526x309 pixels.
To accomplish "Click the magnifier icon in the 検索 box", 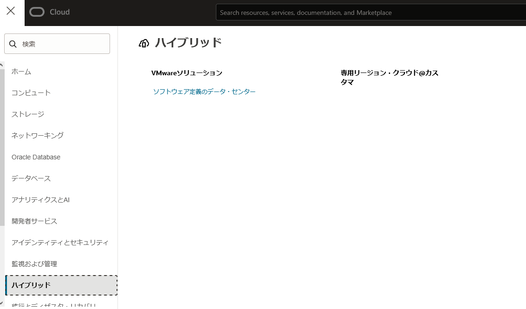I will (x=13, y=44).
